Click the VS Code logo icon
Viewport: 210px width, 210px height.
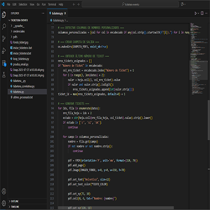(x=3, y=4)
